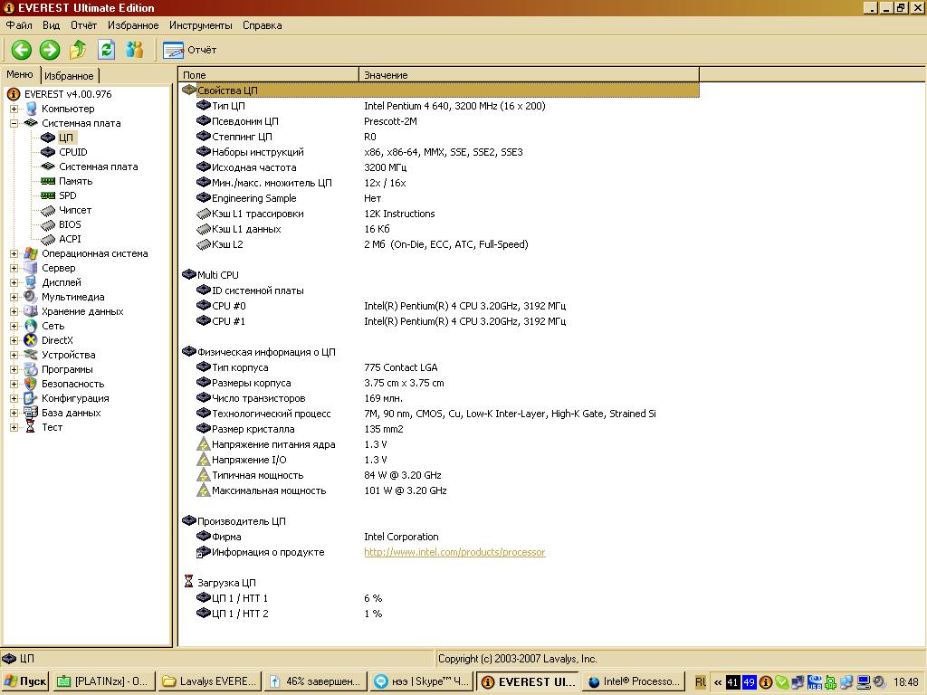
Task: Switch to the Skype taskbar button
Action: point(421,681)
